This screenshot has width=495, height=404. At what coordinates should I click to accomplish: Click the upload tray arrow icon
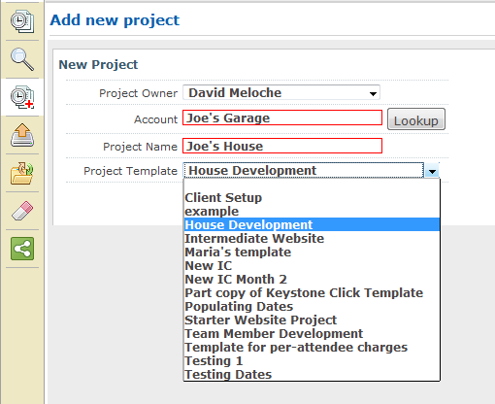coord(22,135)
